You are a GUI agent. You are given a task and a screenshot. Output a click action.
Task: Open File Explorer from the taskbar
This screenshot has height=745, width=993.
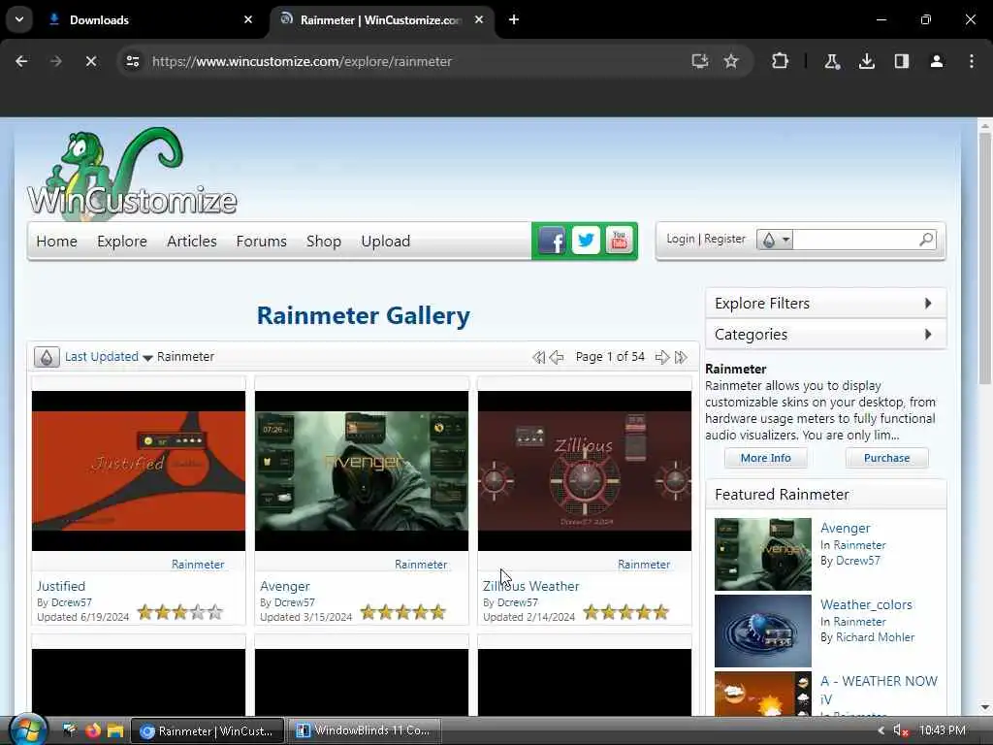(115, 730)
